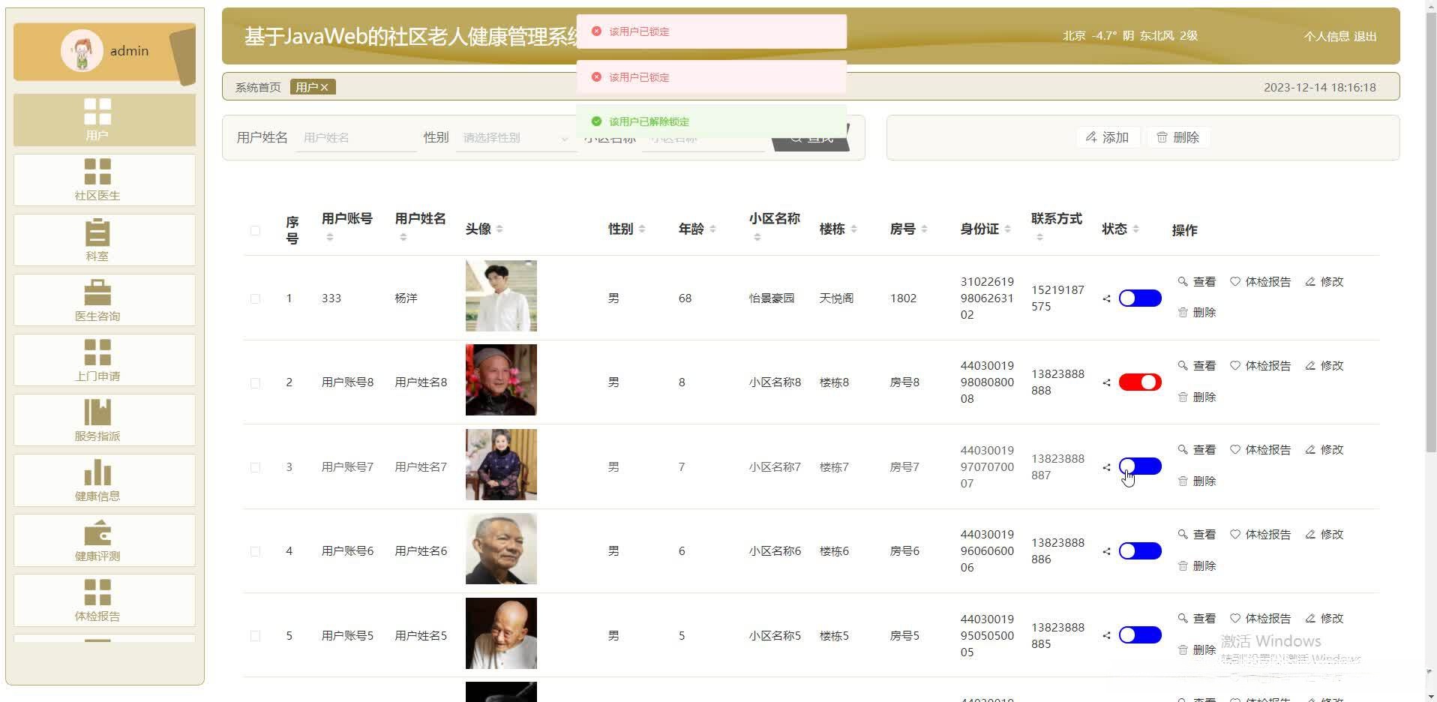
Task: Select the 科室 sidebar icon
Action: point(103,240)
